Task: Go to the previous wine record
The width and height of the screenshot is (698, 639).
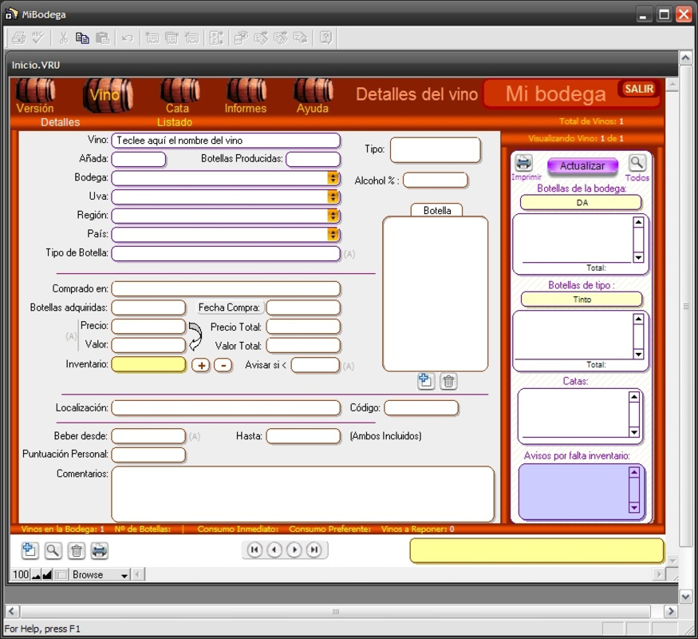Action: coord(274,550)
